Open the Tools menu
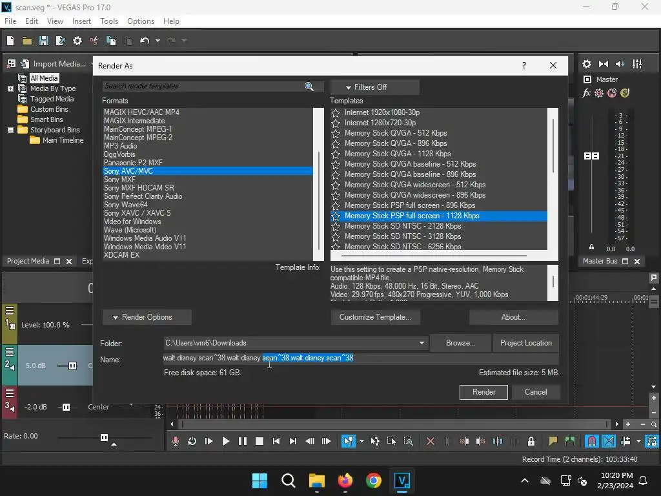The width and height of the screenshot is (661, 496). pos(109,21)
